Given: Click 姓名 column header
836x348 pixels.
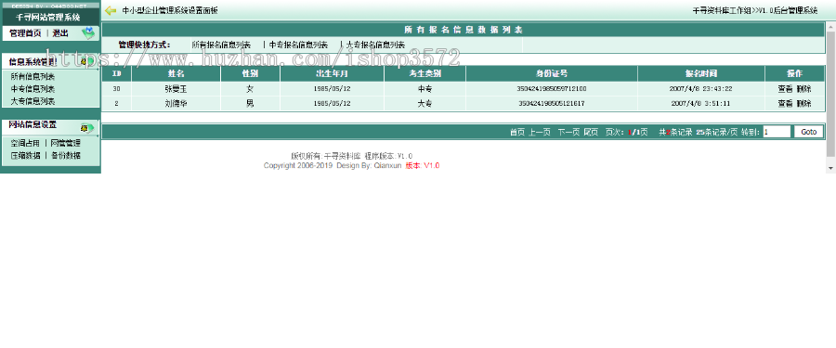Looking at the screenshot, I should point(176,73).
